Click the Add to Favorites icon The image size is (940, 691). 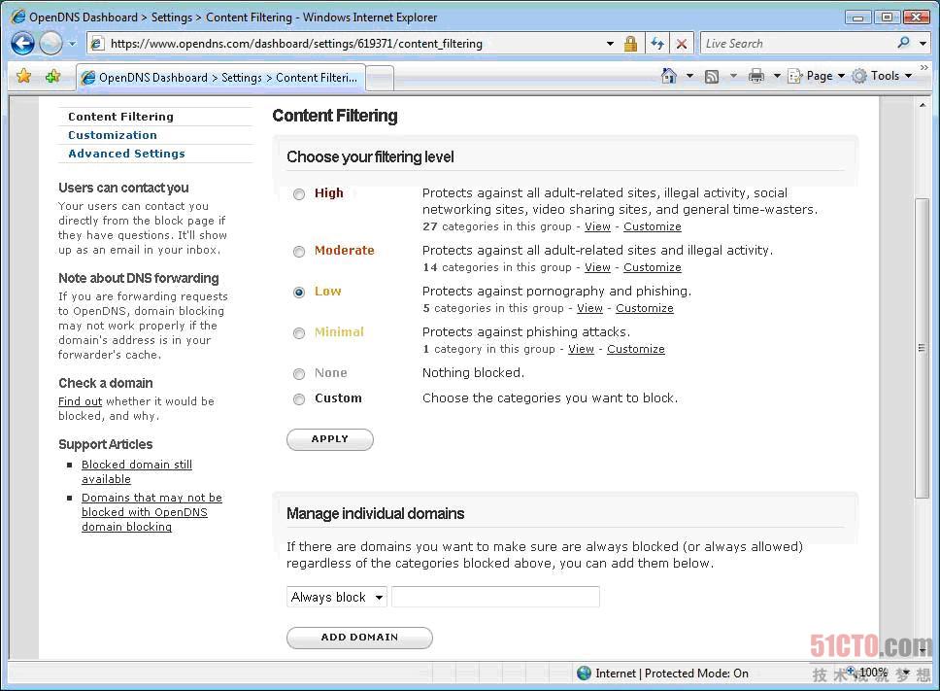tap(52, 76)
